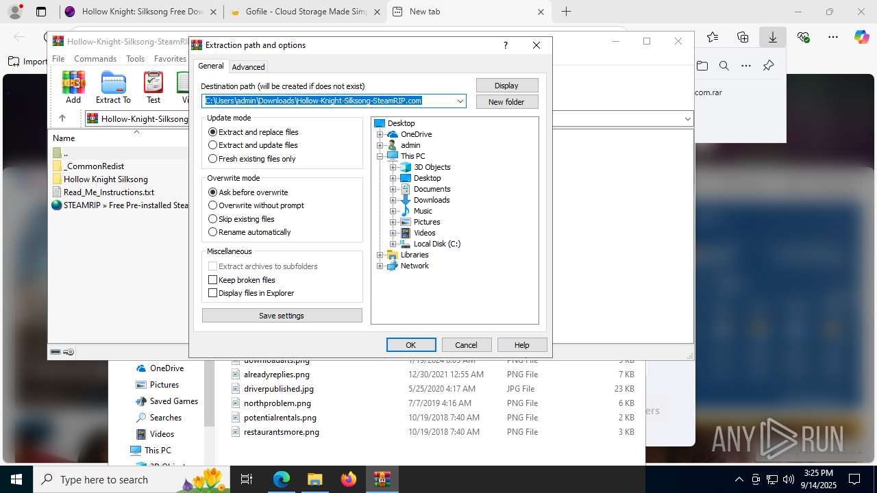The image size is (877, 493).
Task: Expand the Local Disk (C:) tree node
Action: (393, 244)
